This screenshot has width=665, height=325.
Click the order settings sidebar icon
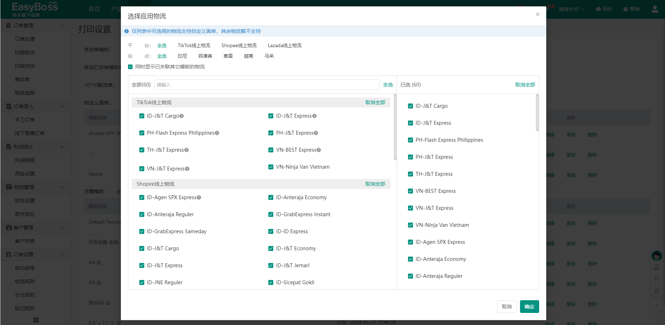point(9,254)
